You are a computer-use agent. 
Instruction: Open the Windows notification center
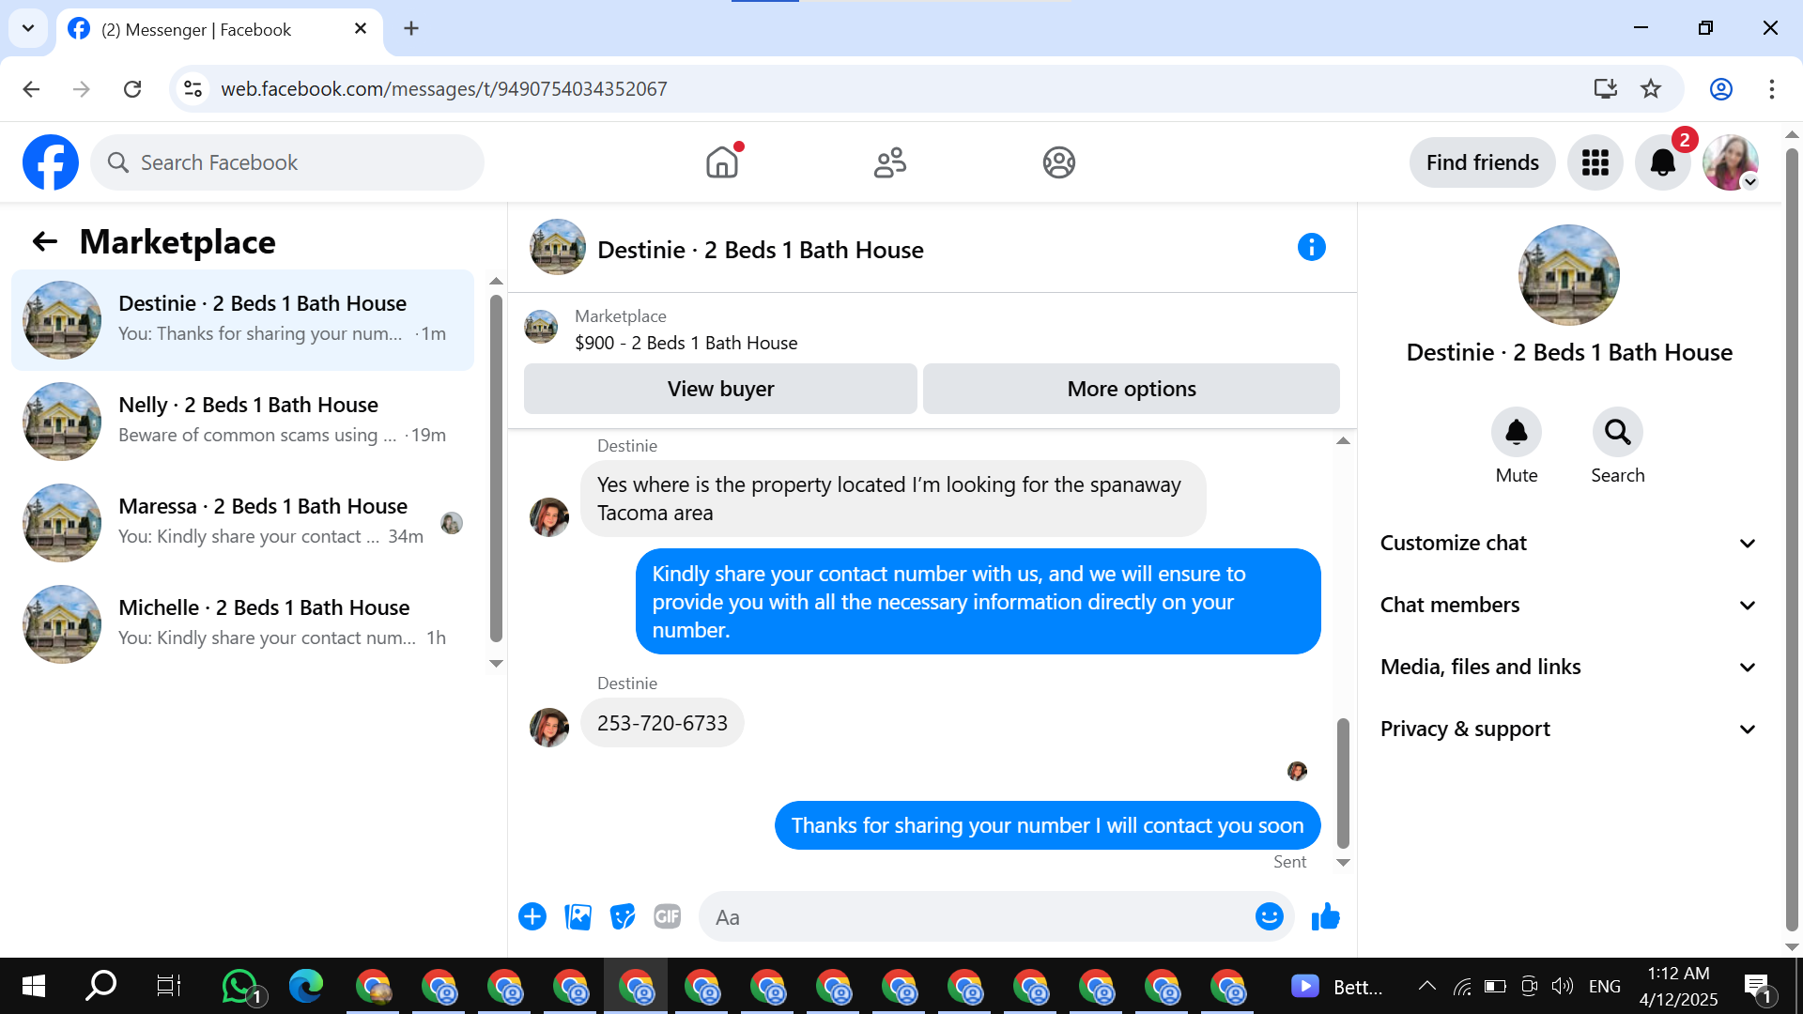(1757, 987)
